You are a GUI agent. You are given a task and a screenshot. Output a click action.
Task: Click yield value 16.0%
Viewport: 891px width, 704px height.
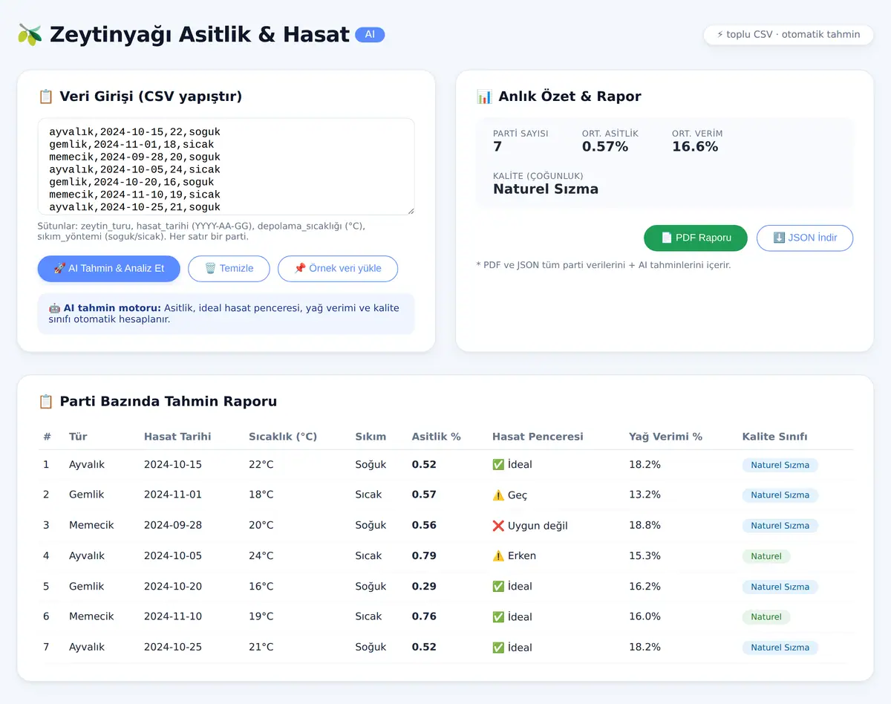point(644,617)
